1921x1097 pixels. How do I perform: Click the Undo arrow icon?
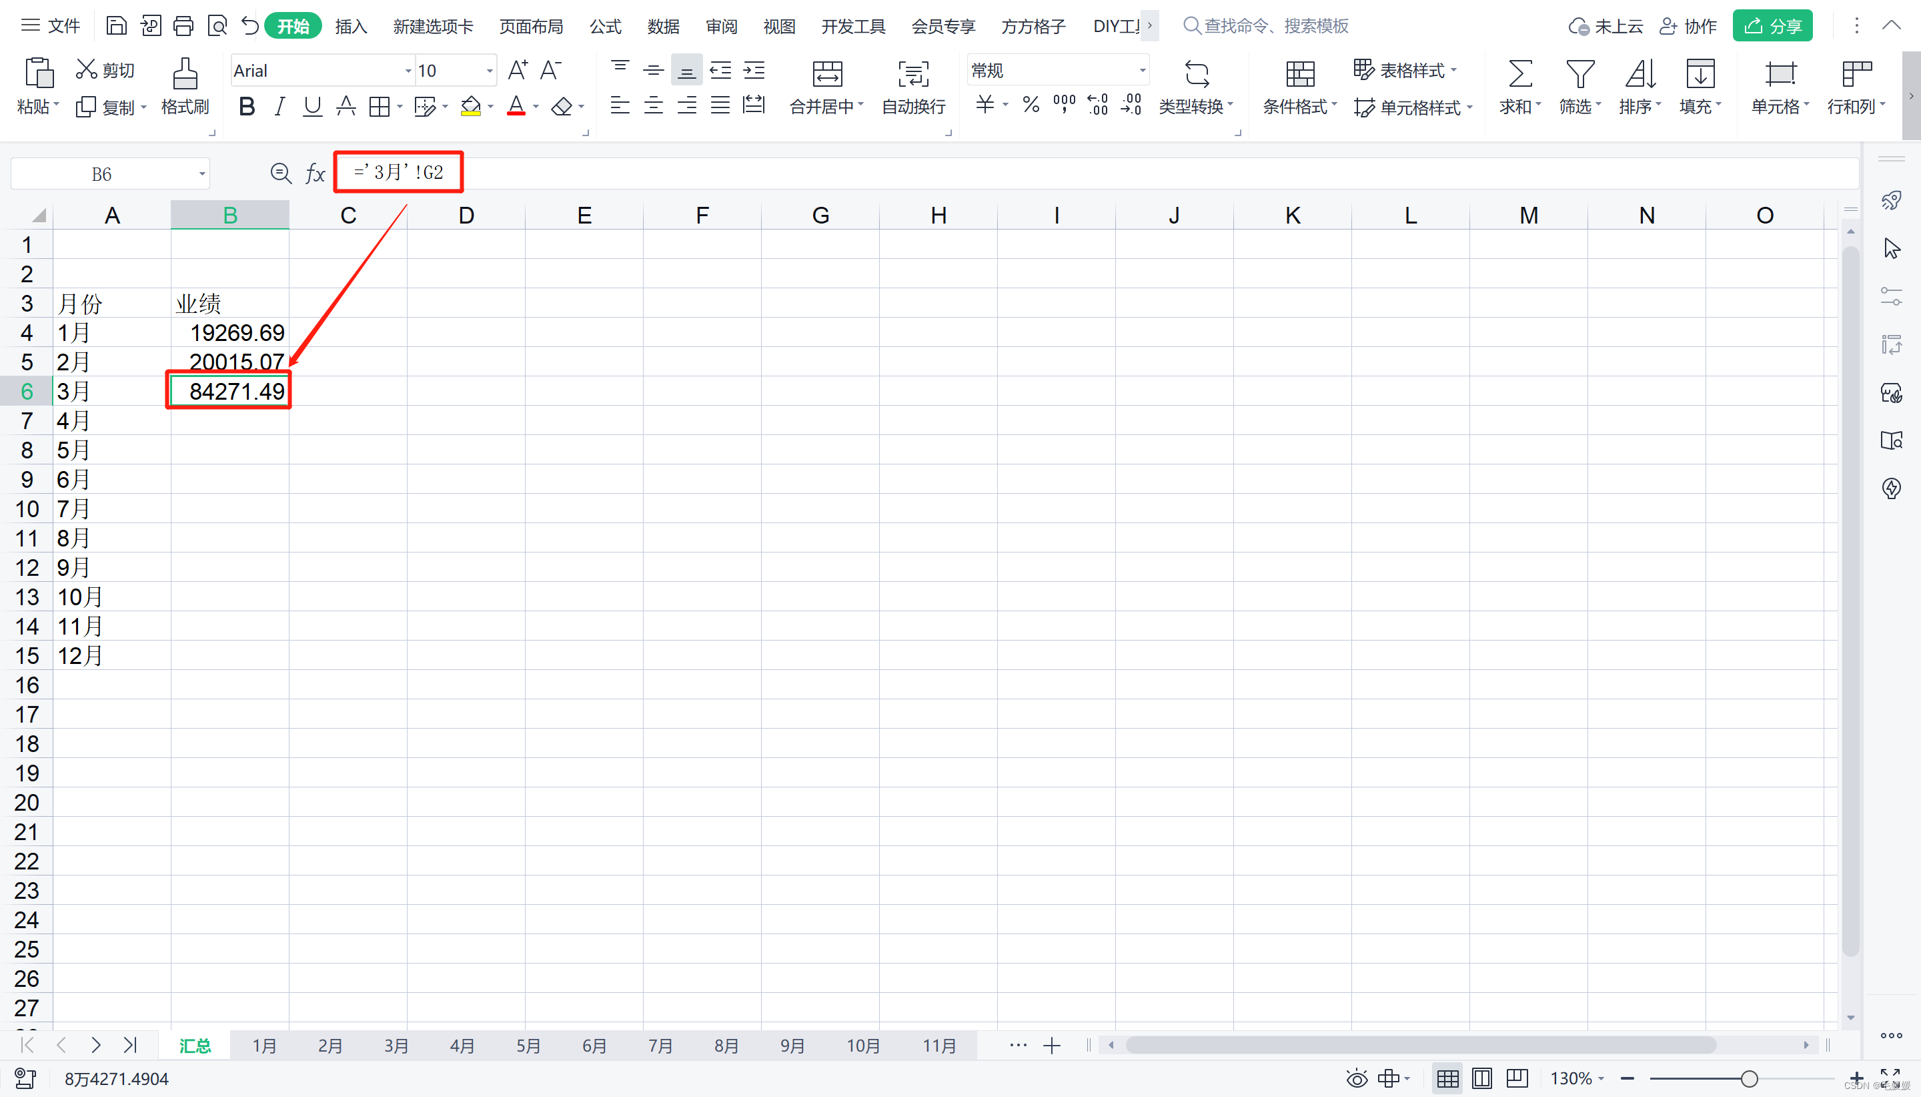click(250, 27)
